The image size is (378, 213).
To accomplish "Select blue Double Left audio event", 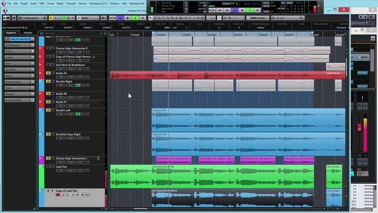I will [x=248, y=120].
